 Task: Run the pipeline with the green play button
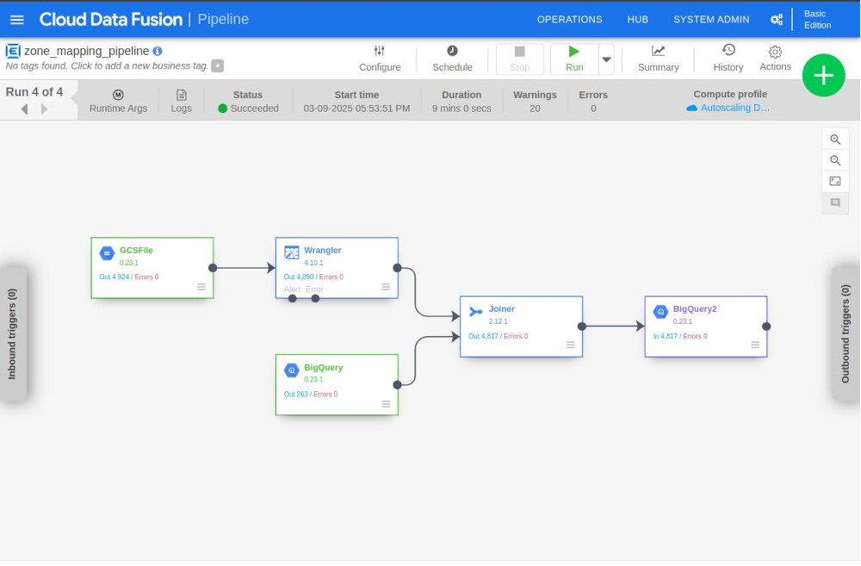574,59
